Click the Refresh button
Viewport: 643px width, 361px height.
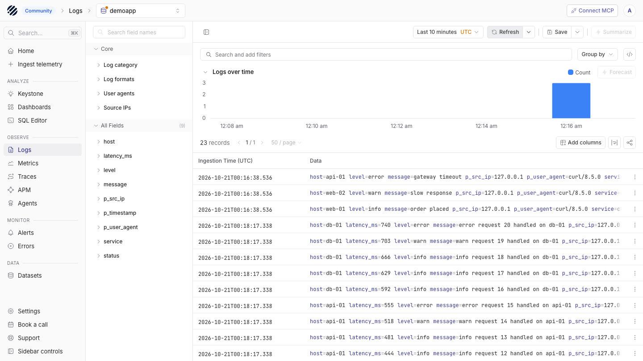coord(505,32)
